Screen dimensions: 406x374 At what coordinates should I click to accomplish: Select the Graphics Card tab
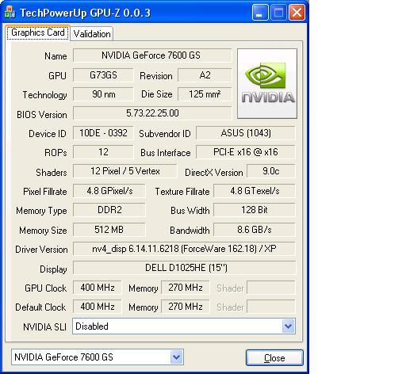click(x=38, y=32)
